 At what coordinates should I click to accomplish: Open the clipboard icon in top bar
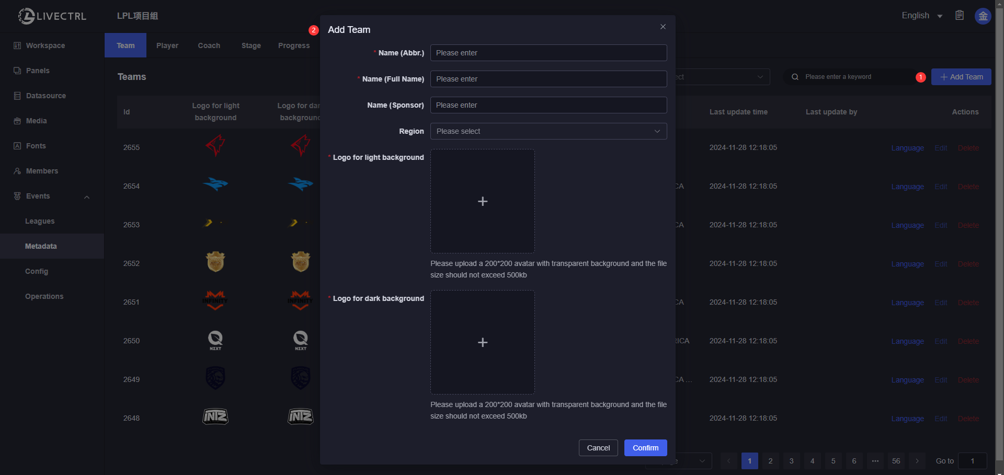click(959, 15)
